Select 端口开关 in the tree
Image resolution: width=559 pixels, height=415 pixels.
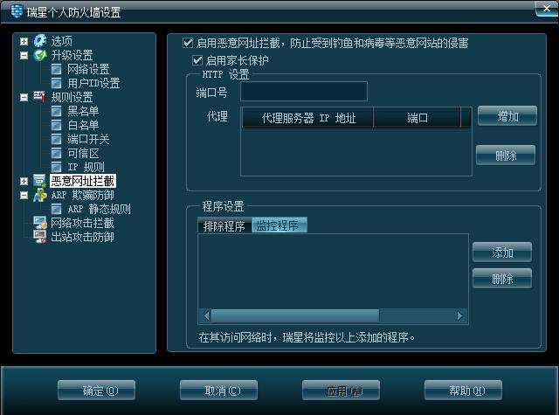point(88,139)
